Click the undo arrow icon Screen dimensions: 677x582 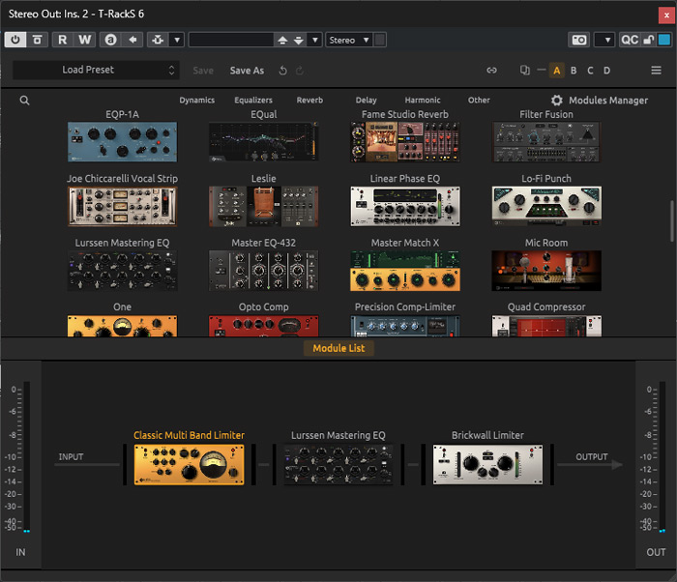tap(282, 71)
